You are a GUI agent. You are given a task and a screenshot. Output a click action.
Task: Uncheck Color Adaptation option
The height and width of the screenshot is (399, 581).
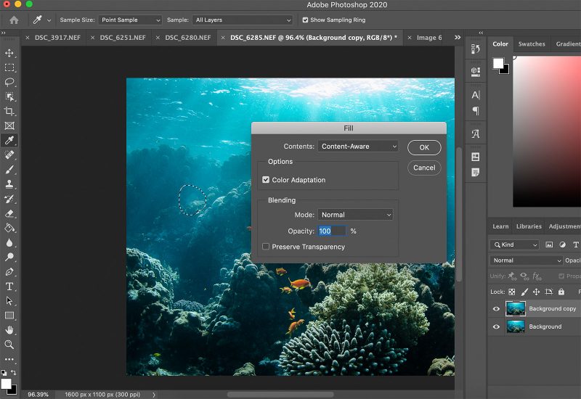(x=266, y=180)
